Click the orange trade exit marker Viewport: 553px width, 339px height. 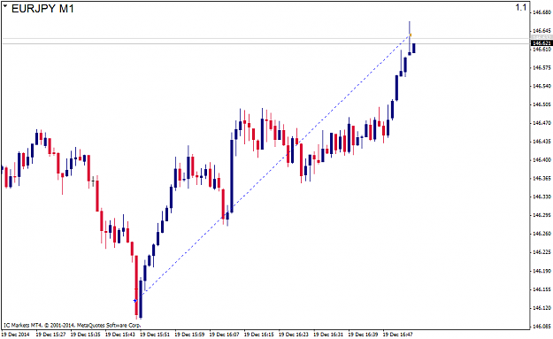pos(411,35)
